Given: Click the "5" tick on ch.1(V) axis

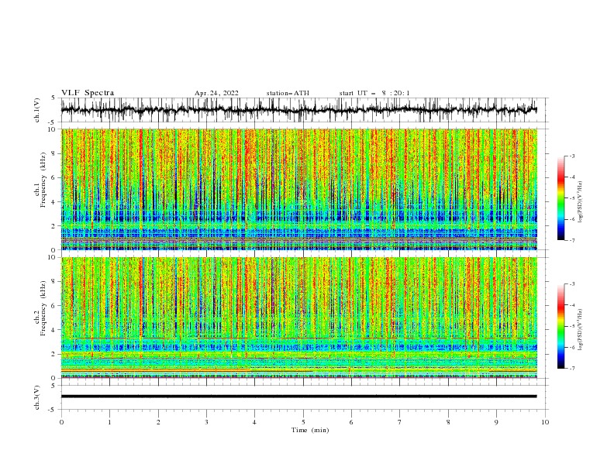Looking at the screenshot, I should [54, 98].
